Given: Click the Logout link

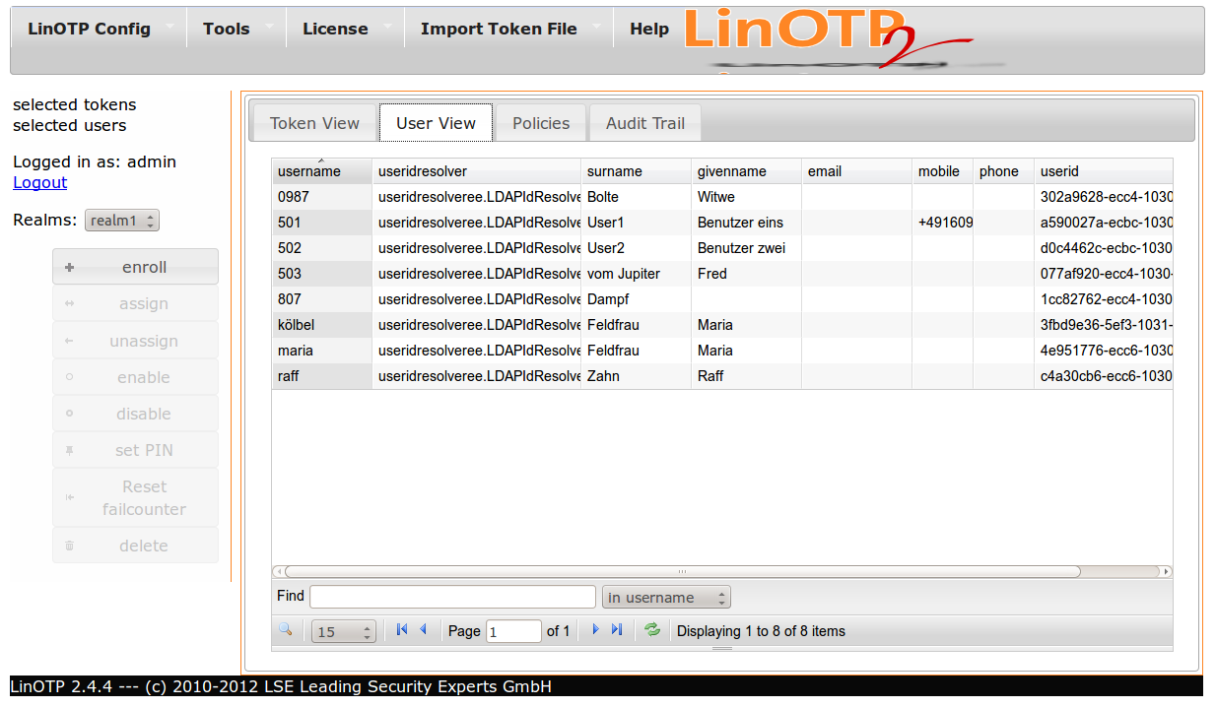Looking at the screenshot, I should tap(40, 182).
